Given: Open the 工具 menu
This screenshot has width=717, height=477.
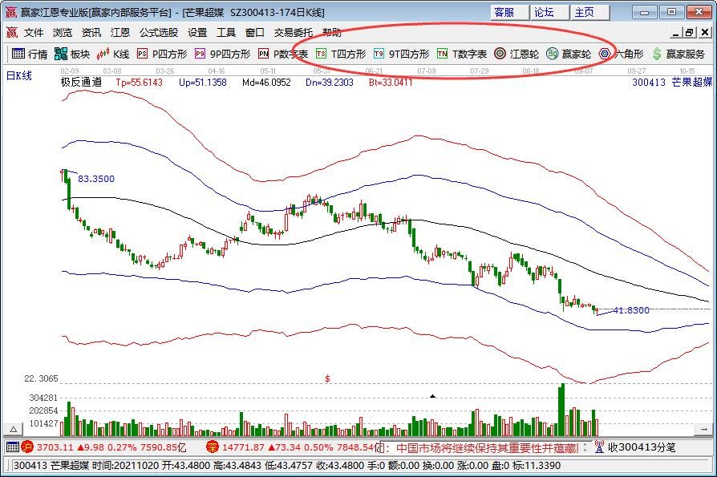Looking at the screenshot, I should (x=226, y=32).
